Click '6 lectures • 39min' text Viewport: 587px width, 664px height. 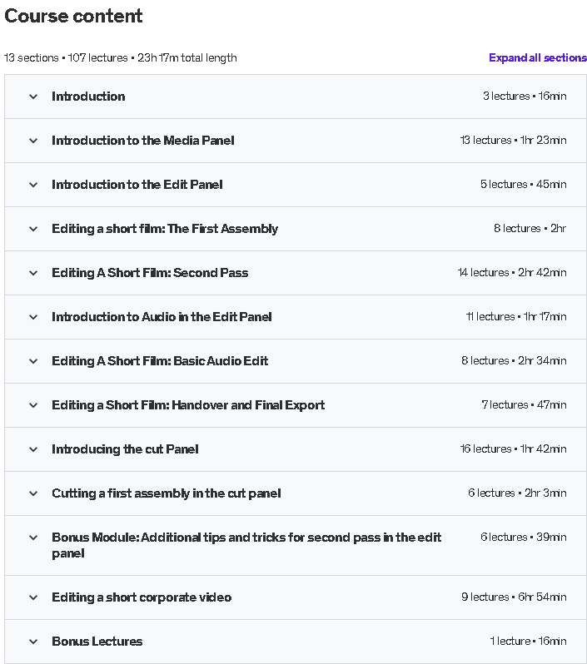coord(524,537)
